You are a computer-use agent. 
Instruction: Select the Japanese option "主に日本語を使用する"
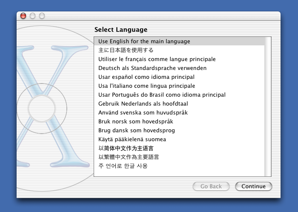click(x=179, y=50)
